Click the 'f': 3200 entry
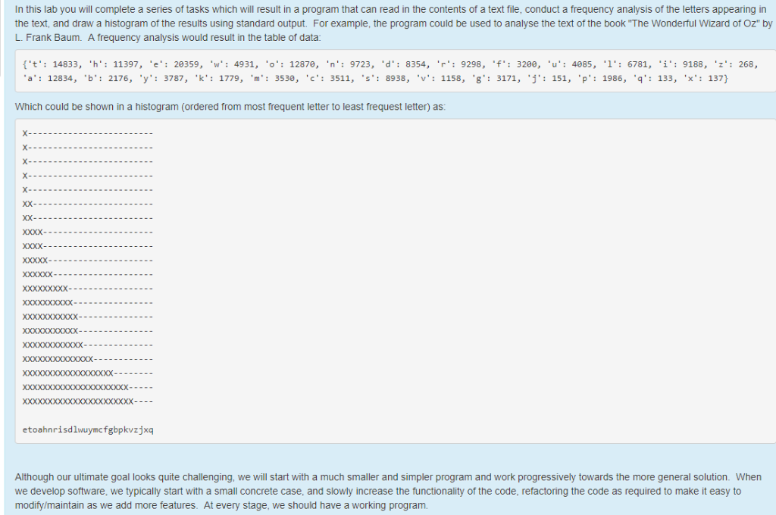 coord(515,64)
